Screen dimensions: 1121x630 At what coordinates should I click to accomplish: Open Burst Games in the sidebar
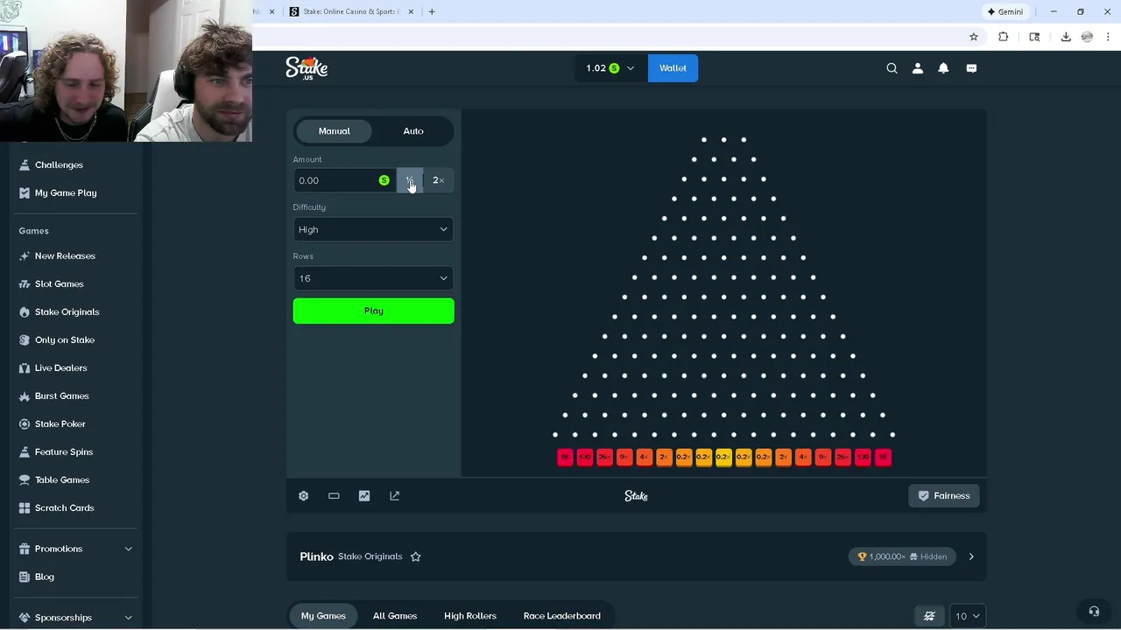(x=61, y=395)
